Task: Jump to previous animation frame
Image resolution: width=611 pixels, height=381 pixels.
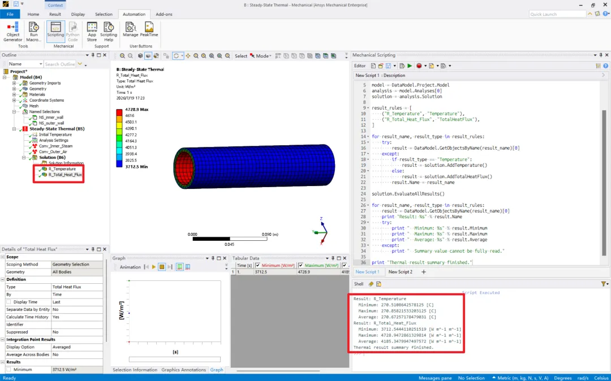Action: 146,267
